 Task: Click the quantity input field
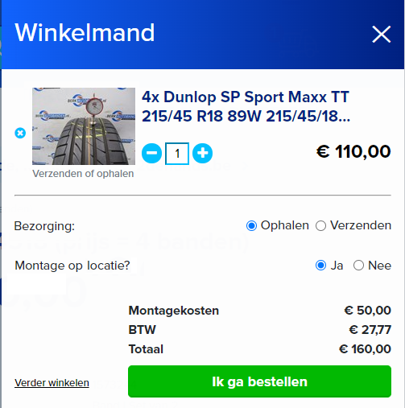coord(177,154)
